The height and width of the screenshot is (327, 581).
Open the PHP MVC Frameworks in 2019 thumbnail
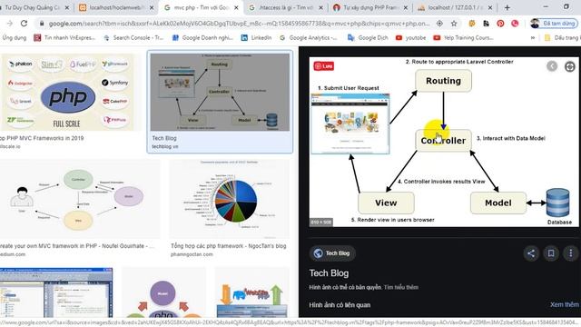click(70, 92)
